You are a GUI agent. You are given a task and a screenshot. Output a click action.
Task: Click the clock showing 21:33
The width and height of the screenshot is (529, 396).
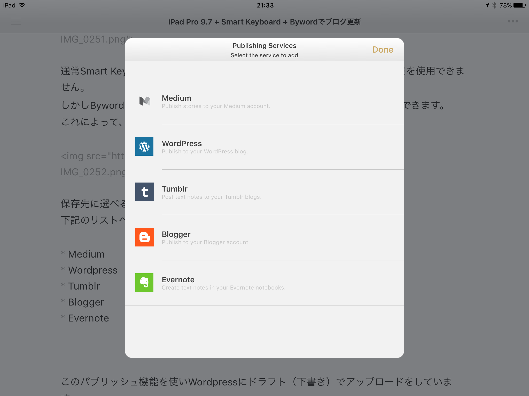(x=265, y=5)
